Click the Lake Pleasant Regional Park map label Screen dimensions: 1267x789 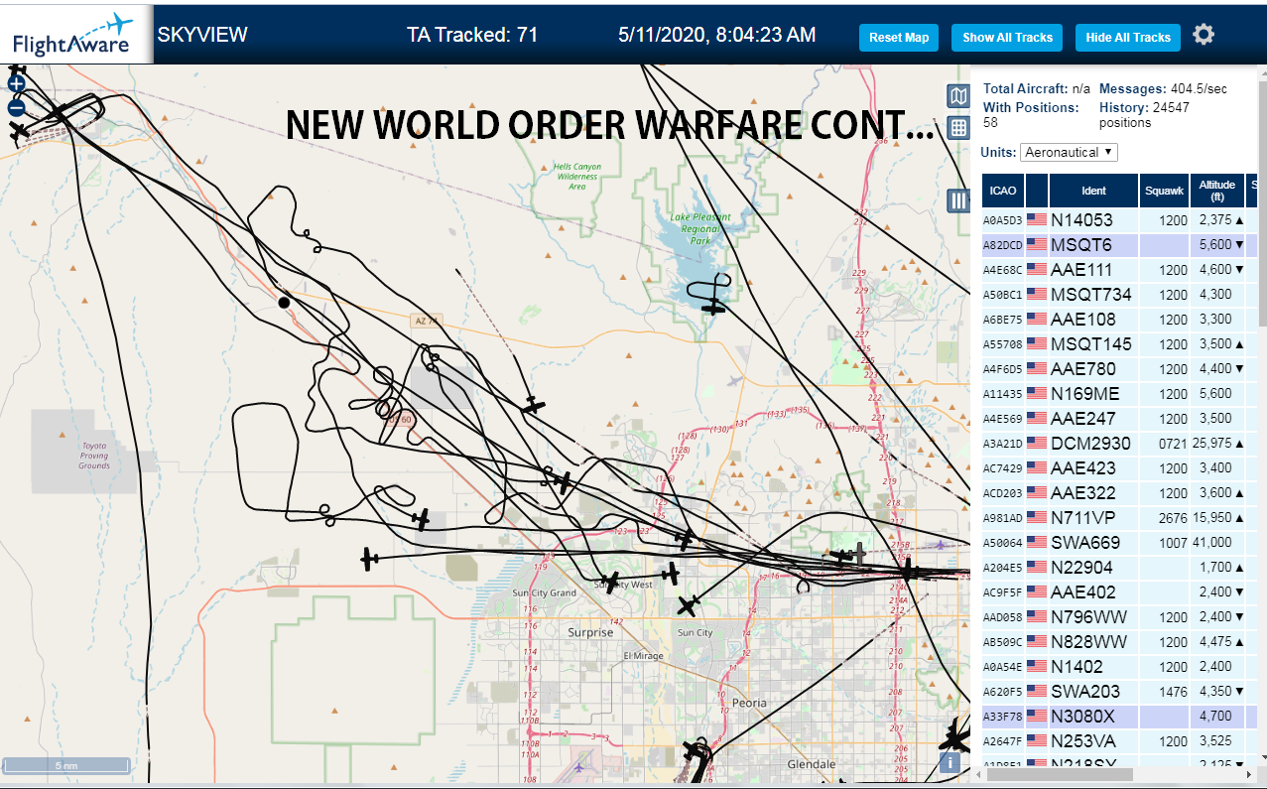(699, 228)
